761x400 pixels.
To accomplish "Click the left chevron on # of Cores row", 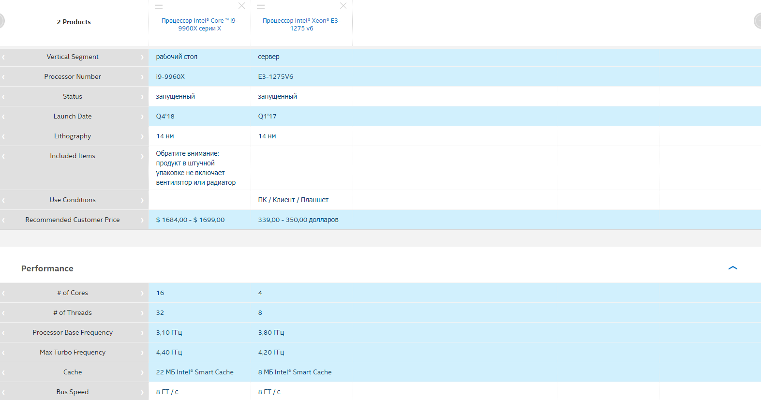I will point(3,293).
